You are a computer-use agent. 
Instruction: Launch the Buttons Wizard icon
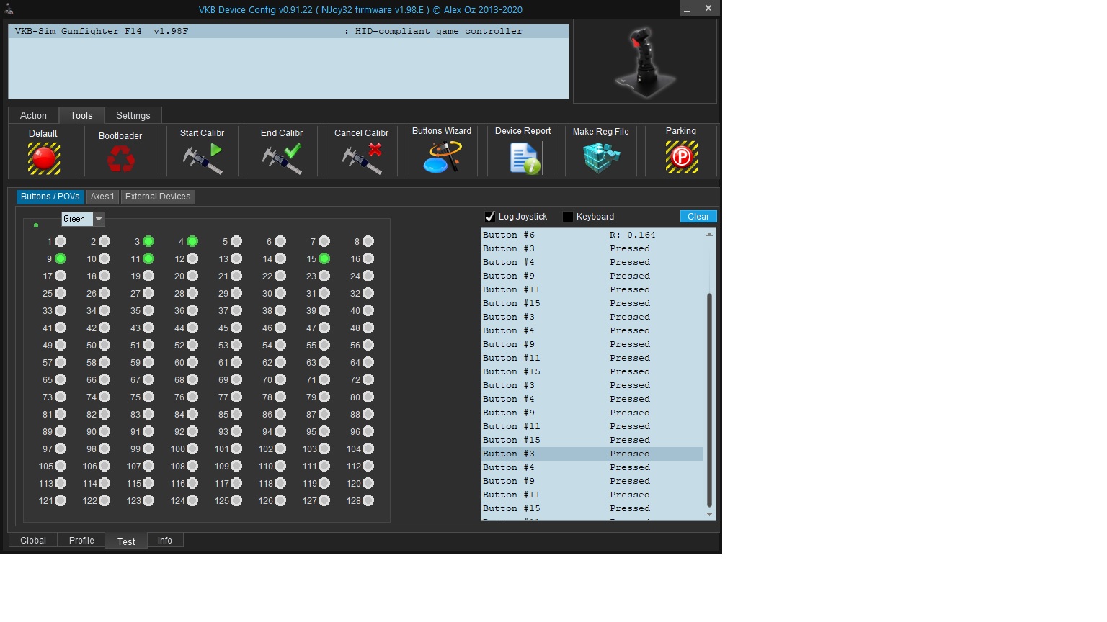tap(442, 157)
